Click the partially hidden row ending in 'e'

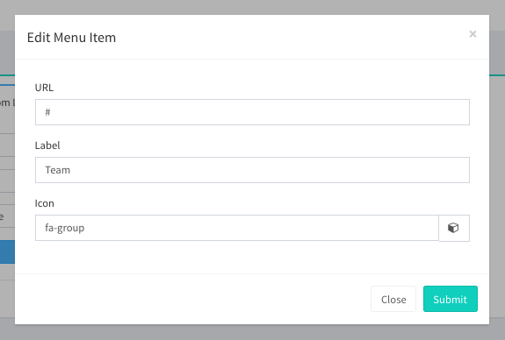pos(7,216)
